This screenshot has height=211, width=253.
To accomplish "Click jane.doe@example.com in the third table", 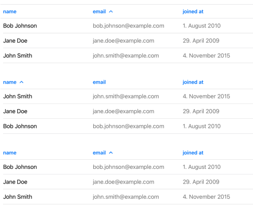I will (x=123, y=182).
